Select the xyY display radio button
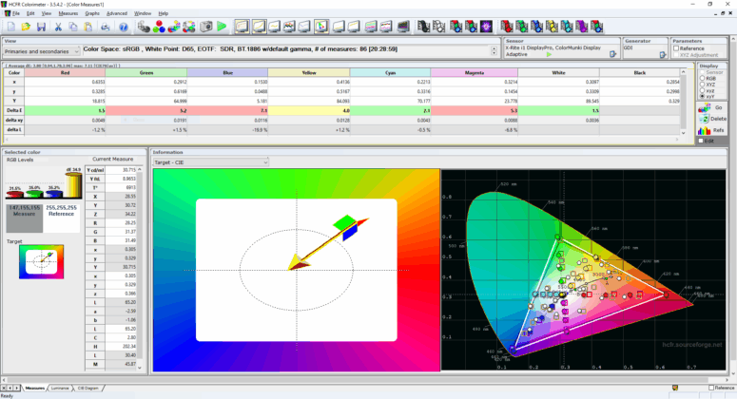The height and width of the screenshot is (399, 737). pos(702,96)
